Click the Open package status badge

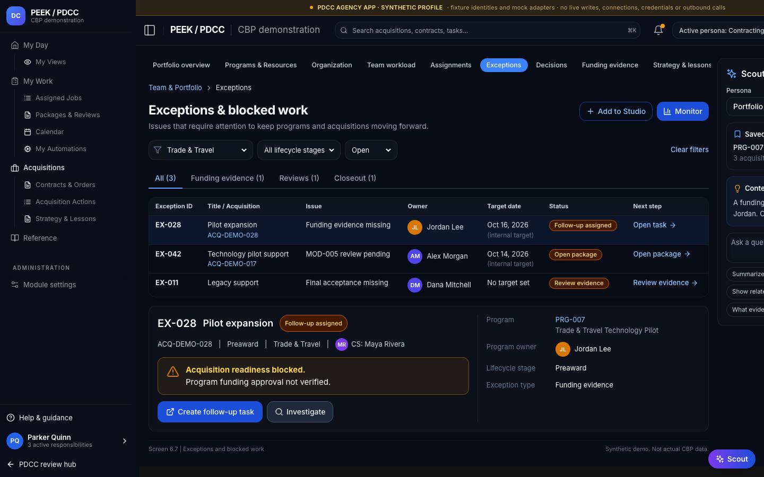pos(576,254)
